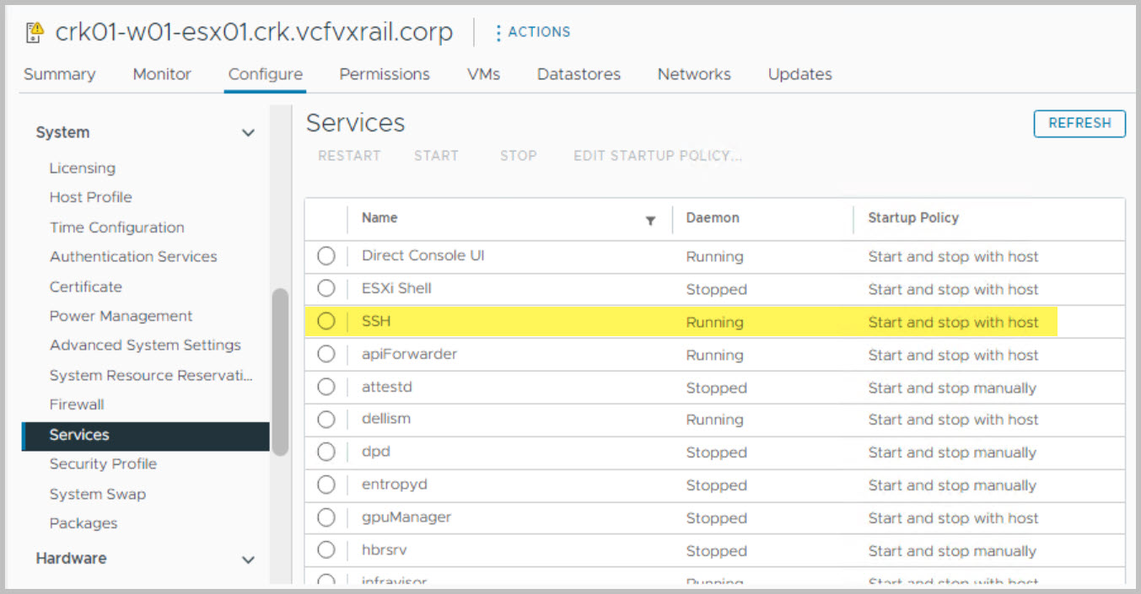Choose the dellism service radio button
The image size is (1141, 594).
coord(326,420)
